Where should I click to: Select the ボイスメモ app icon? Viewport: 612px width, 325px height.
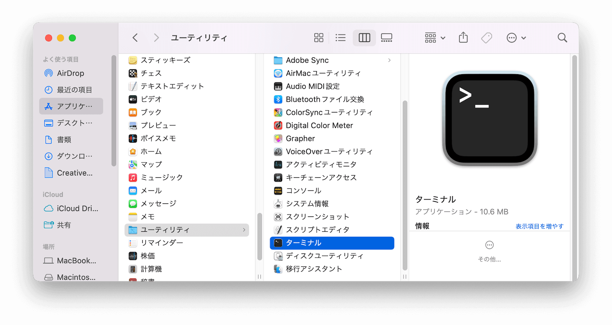[133, 138]
